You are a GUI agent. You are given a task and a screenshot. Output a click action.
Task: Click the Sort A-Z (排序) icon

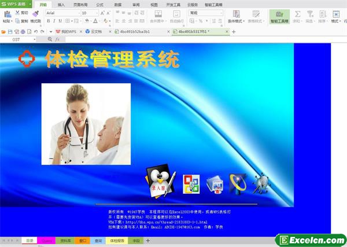click(x=323, y=14)
